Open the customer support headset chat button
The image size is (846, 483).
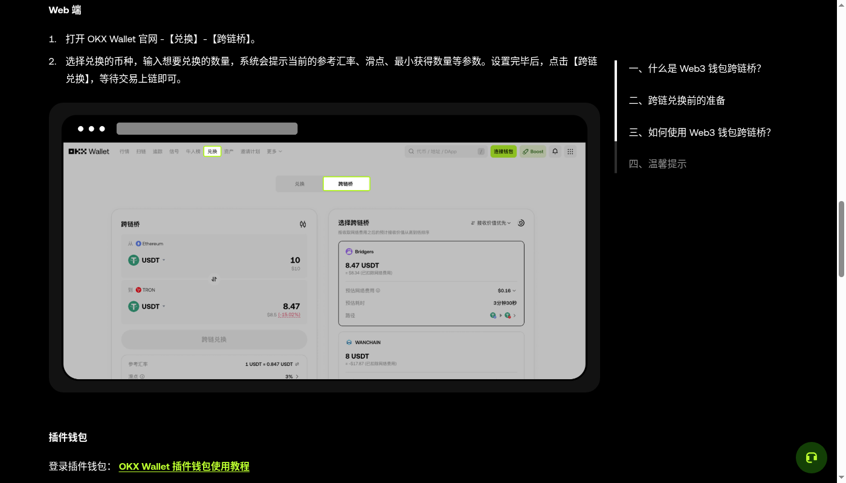point(811,458)
